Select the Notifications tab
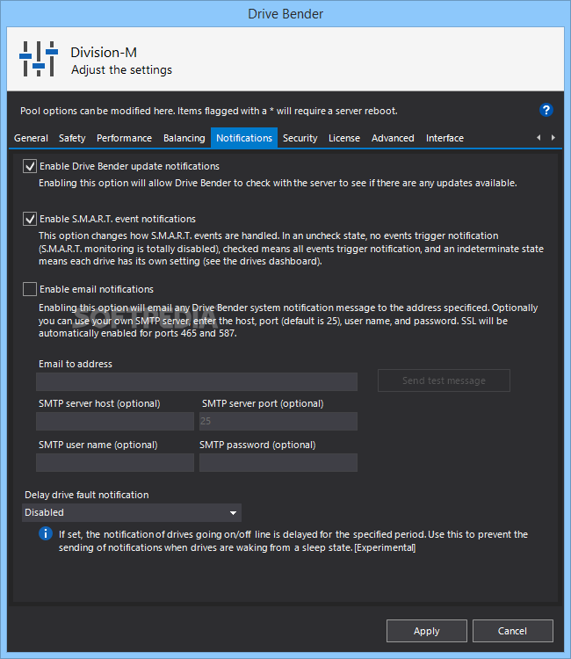 click(x=244, y=138)
